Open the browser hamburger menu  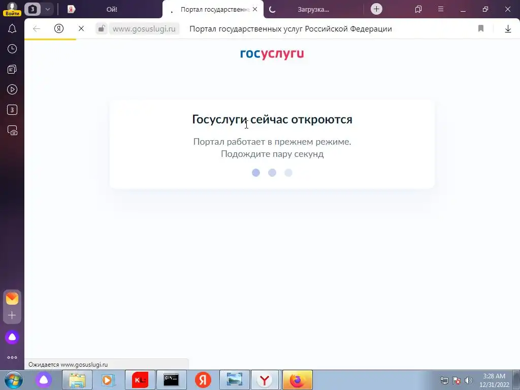pos(441,9)
